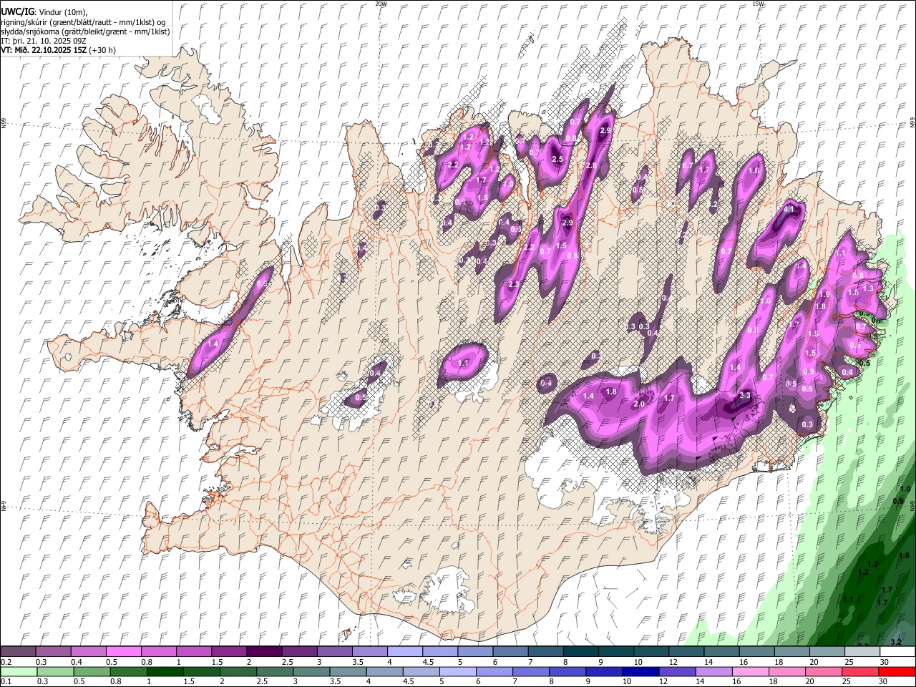This screenshot has height=687, width=916.
Task: Click the 'VT: Mið. 22.10.2025 15Z (+30 h)' line
Action: pyautogui.click(x=58, y=50)
